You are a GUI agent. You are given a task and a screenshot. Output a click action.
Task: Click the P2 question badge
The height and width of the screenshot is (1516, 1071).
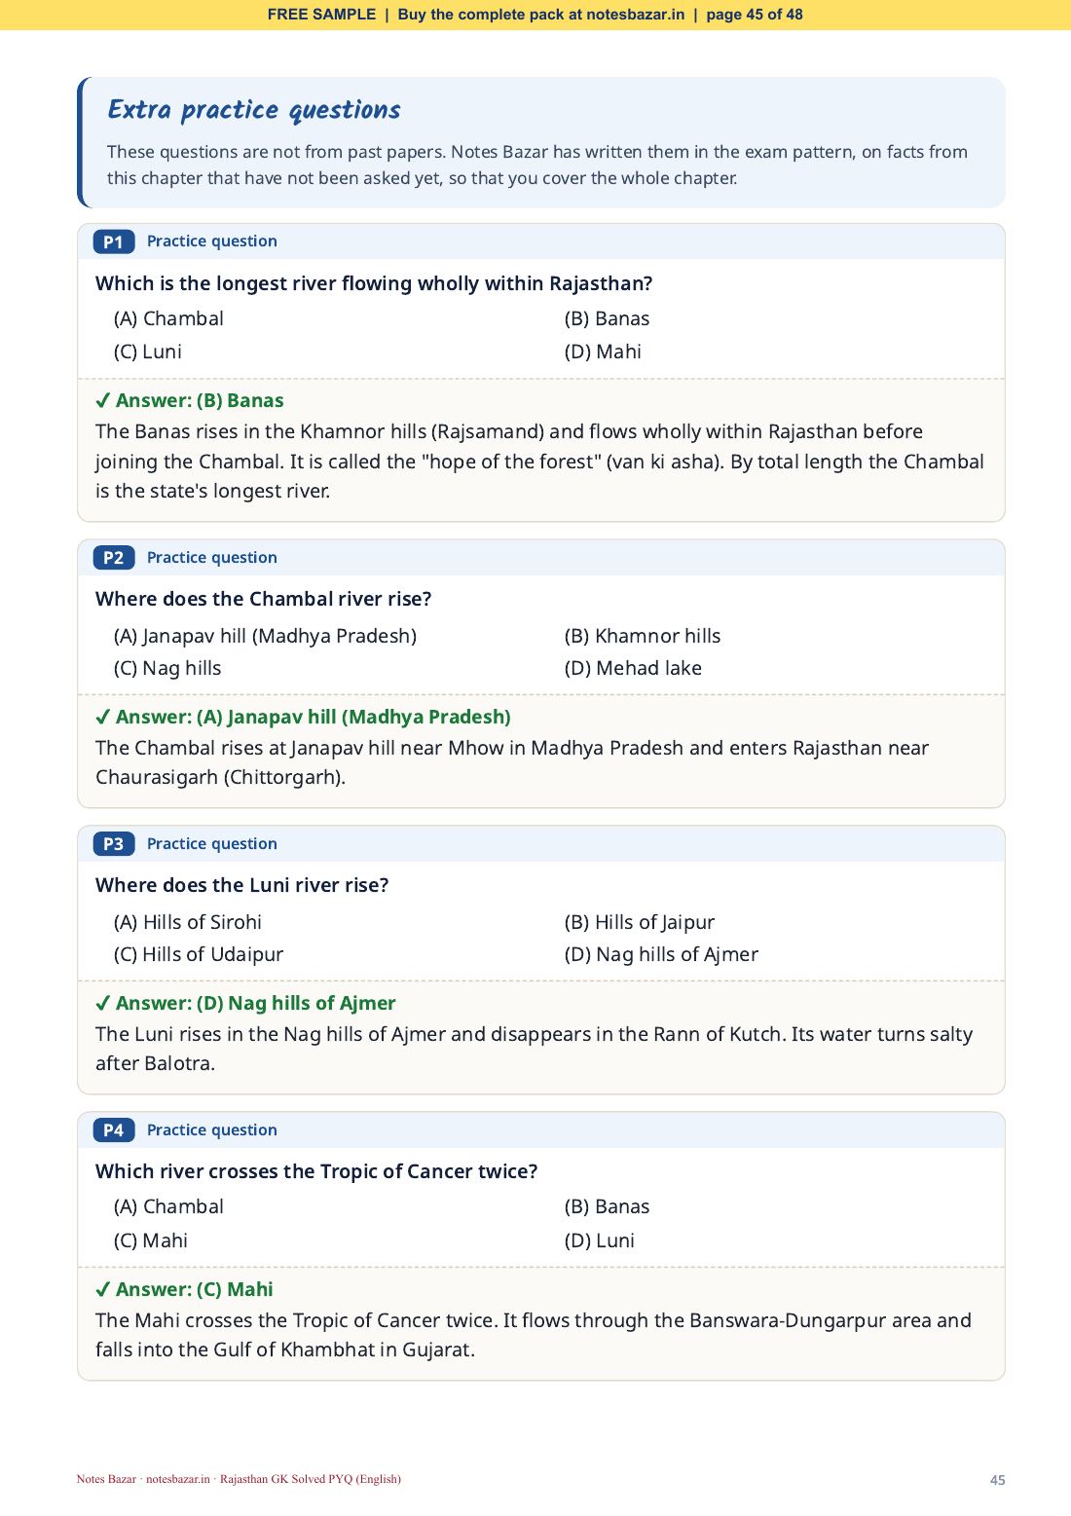[114, 558]
